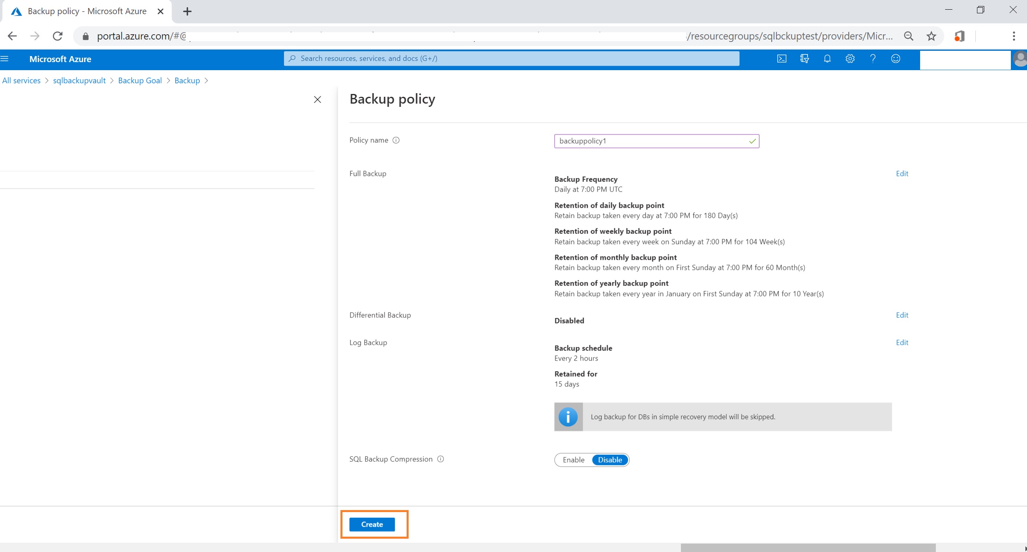Open Directory and subscription filter icon
Image resolution: width=1027 pixels, height=552 pixels.
tap(804, 59)
